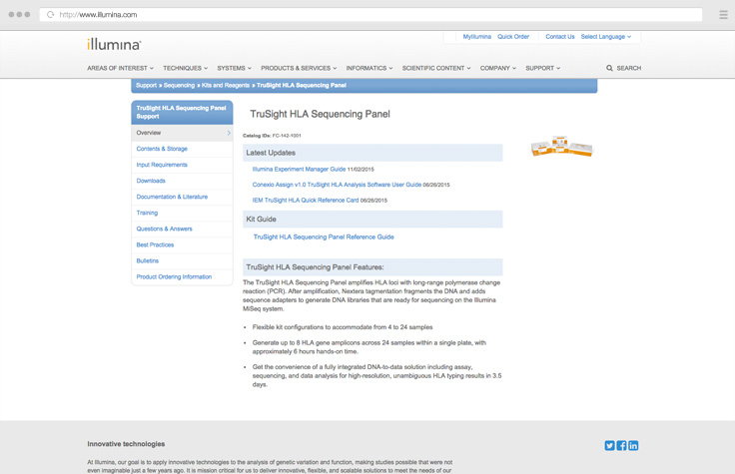Click the Twitter icon in footer
This screenshot has width=735, height=474.
point(609,445)
